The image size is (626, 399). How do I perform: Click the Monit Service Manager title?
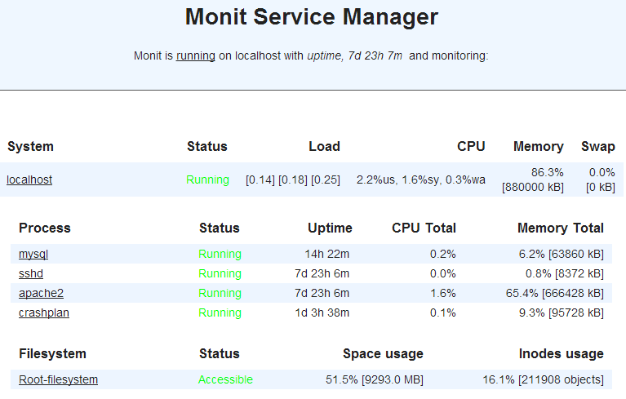click(312, 17)
